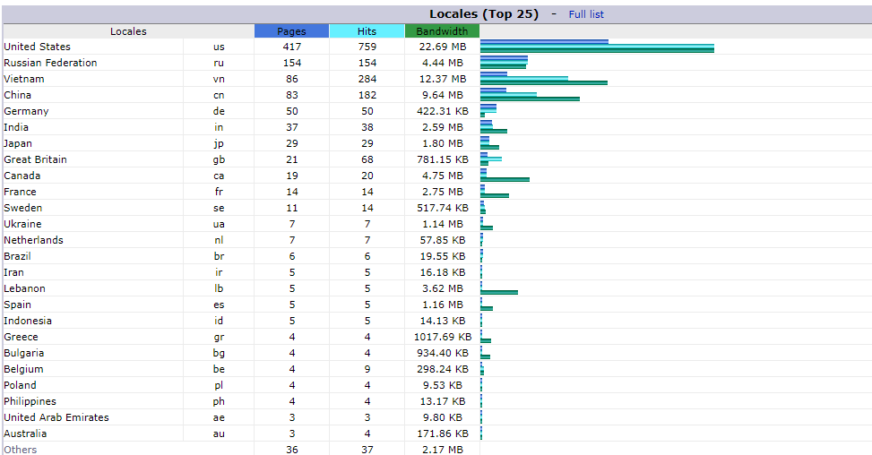Click the Japan locale name

point(18,143)
